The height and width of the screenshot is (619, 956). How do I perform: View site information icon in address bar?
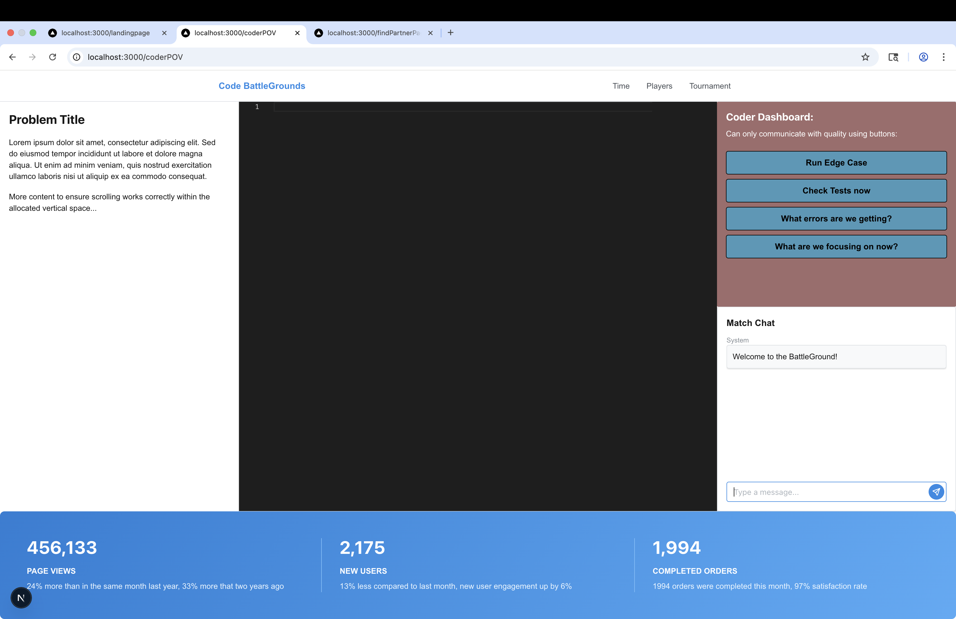77,57
